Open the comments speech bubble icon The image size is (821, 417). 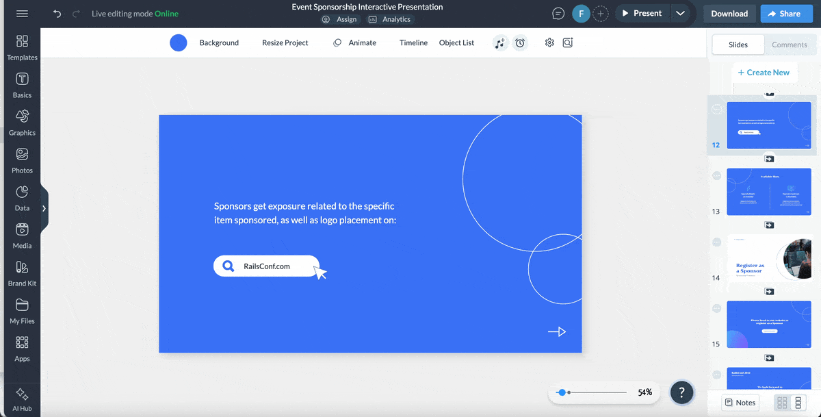[558, 14]
